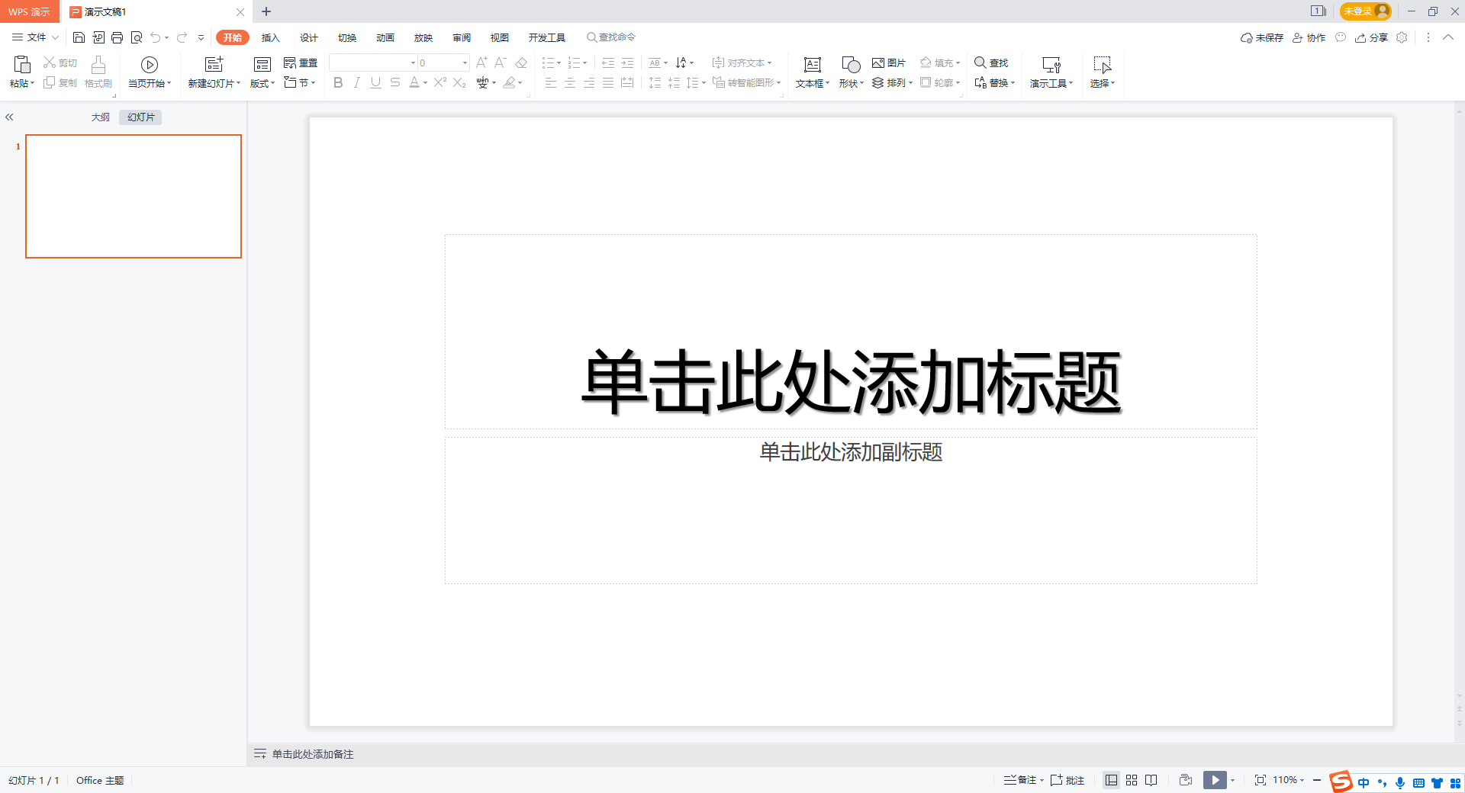Click the Share (分享) button
The height and width of the screenshot is (793, 1465).
[x=1371, y=37]
